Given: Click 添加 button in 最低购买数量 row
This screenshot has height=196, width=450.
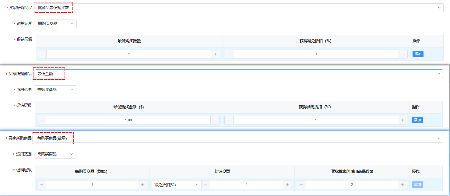Looking at the screenshot, I should tap(418, 54).
